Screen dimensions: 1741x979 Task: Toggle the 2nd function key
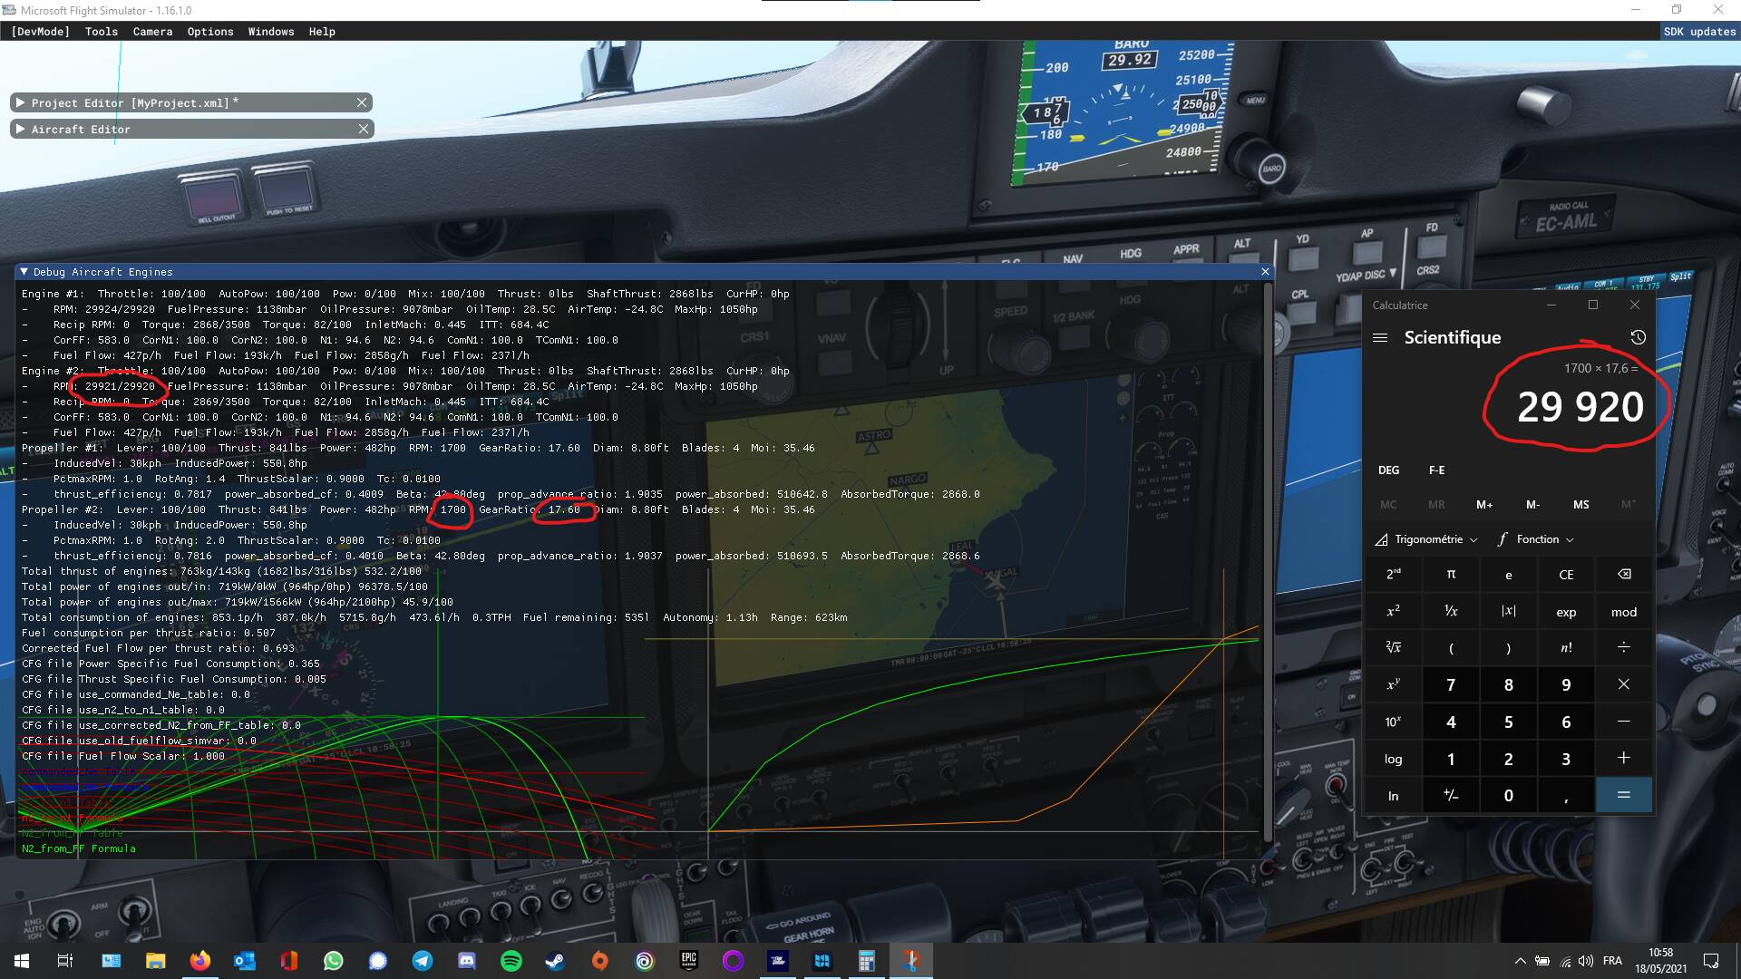point(1393,575)
